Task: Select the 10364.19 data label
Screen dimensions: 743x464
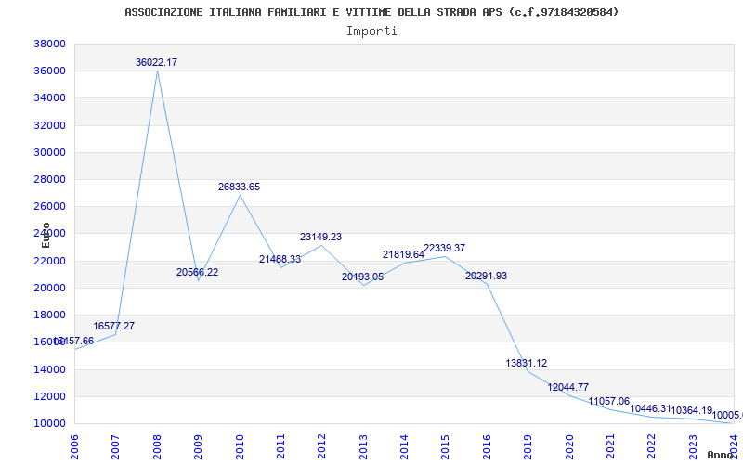Action: [x=692, y=410]
